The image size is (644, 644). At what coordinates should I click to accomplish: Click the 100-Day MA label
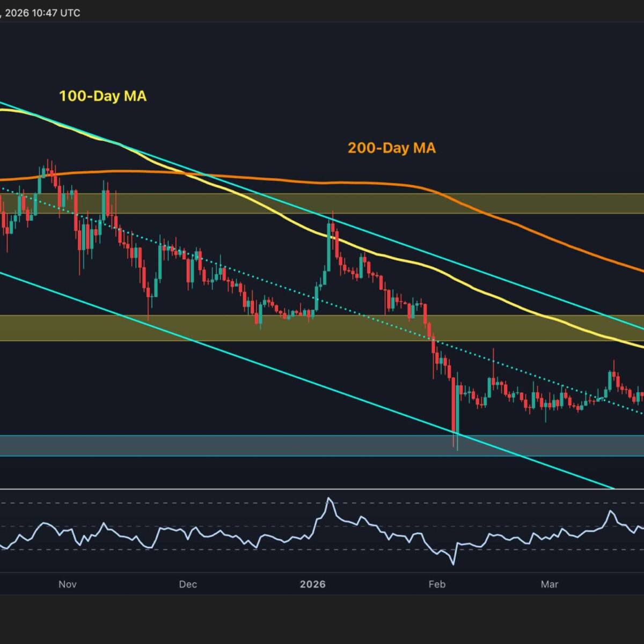tap(103, 97)
